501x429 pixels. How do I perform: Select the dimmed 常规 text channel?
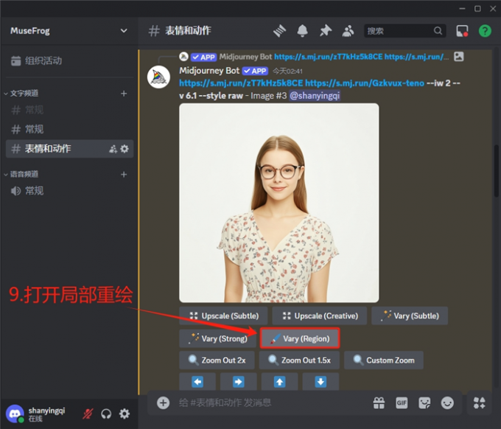click(x=69, y=110)
